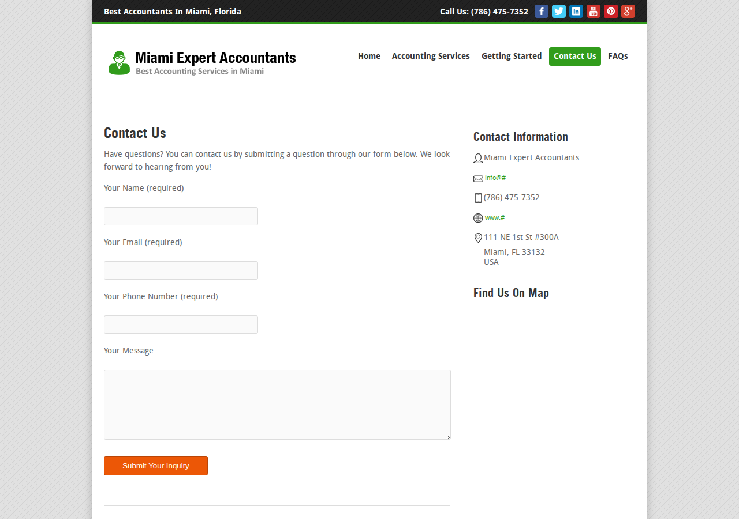Click the Miami, FL 33132 text
The width and height of the screenshot is (739, 519).
[x=514, y=252]
